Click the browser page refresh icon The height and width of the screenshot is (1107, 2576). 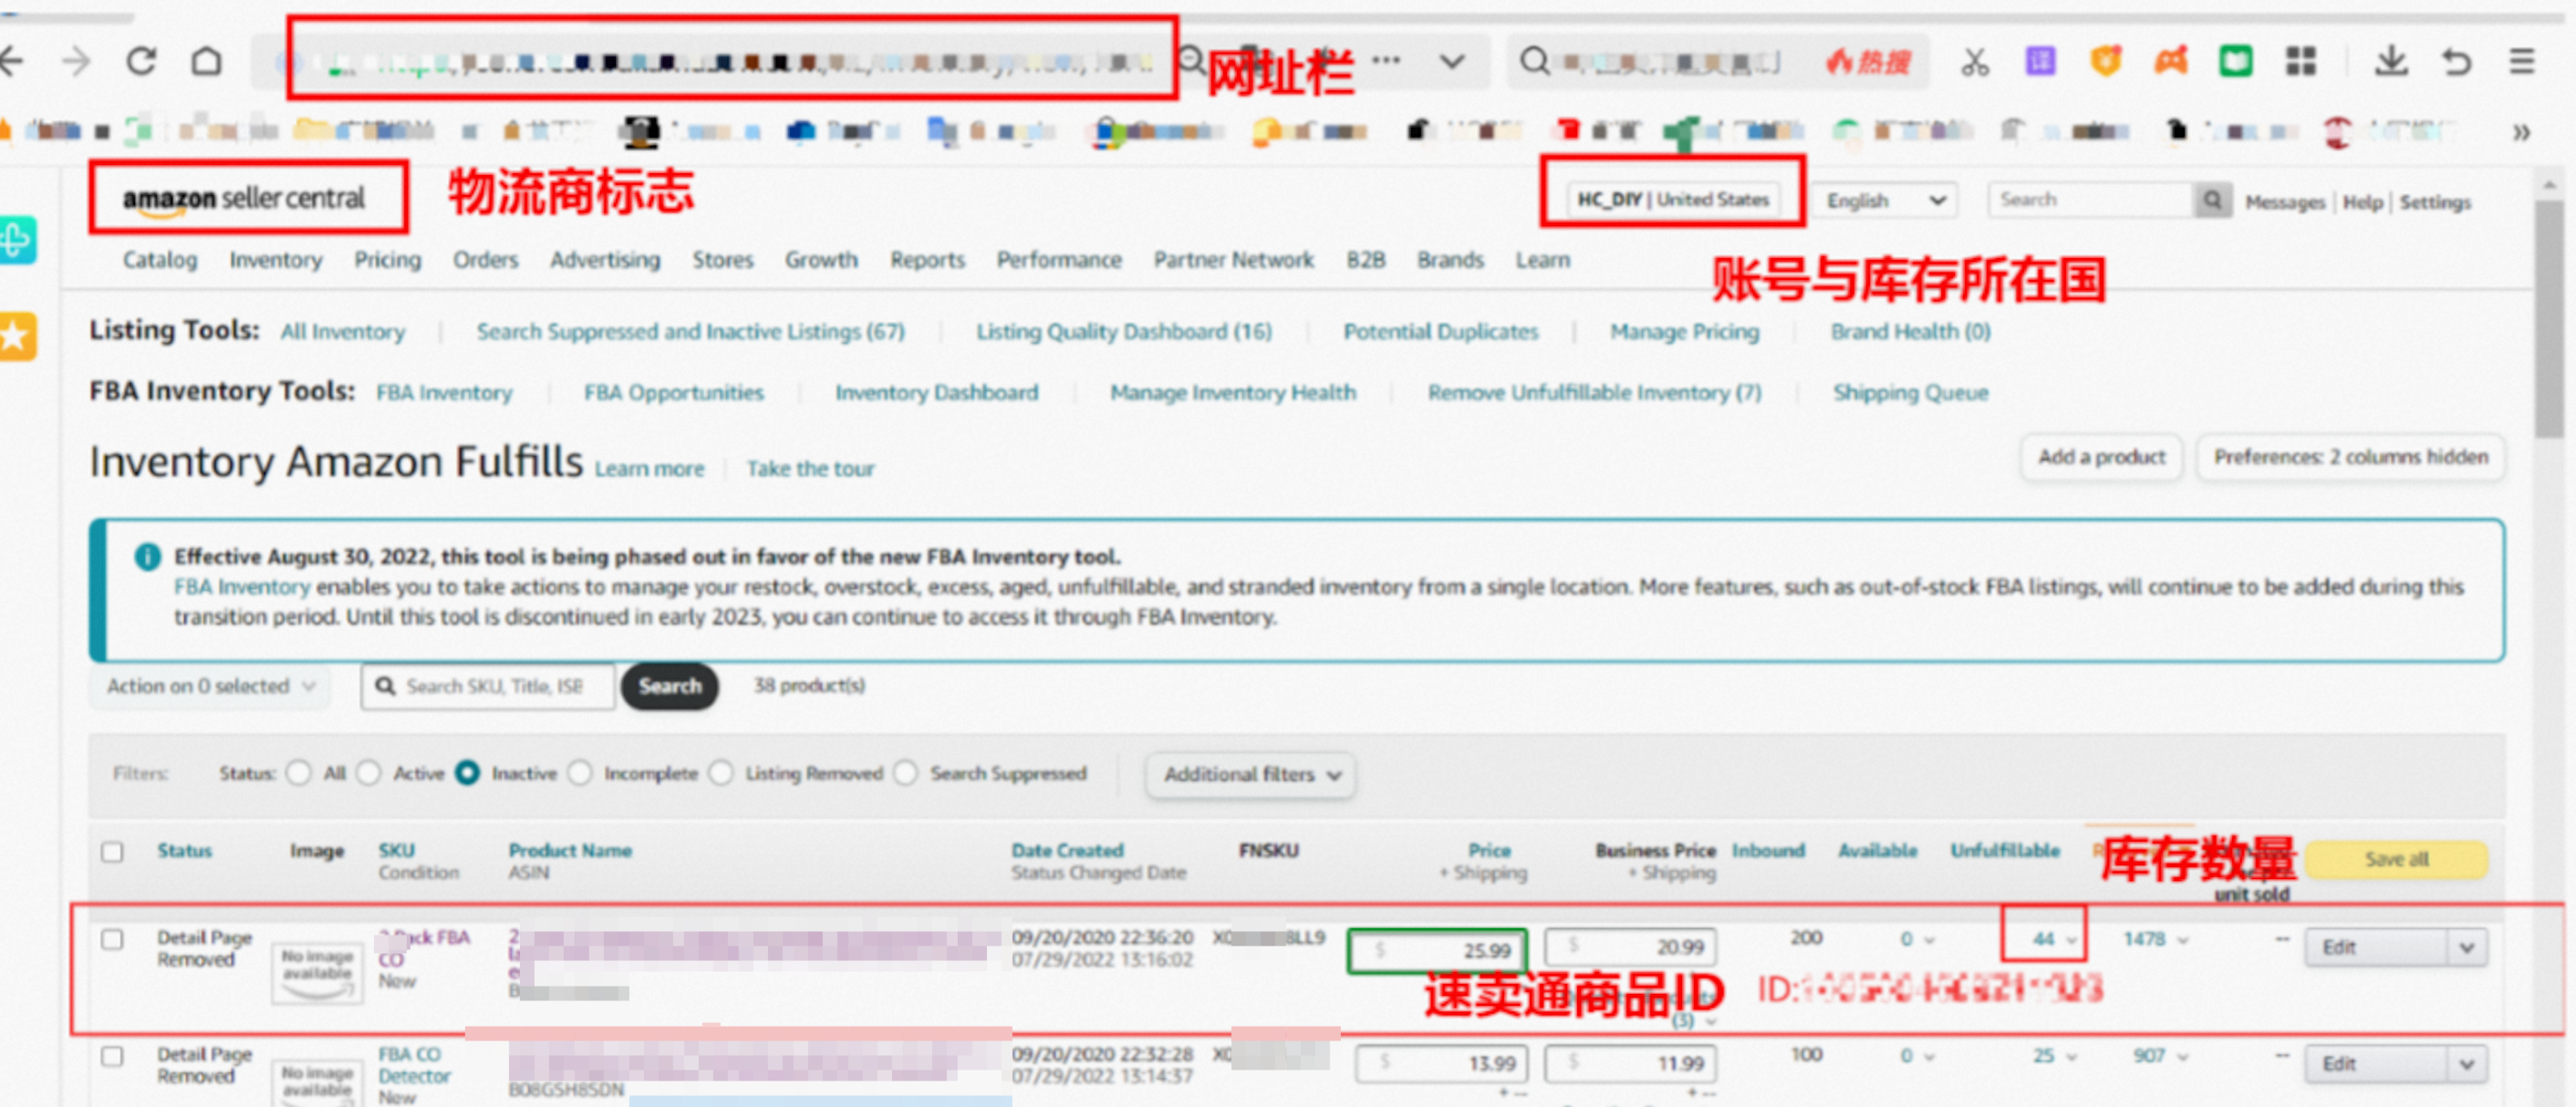pos(141,60)
